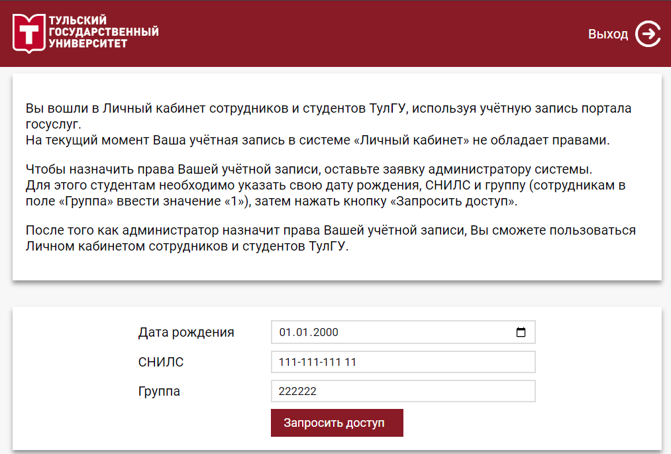Screen dimensions: 671x454
Task: Click the TulGU shield logo icon
Action: 28,33
